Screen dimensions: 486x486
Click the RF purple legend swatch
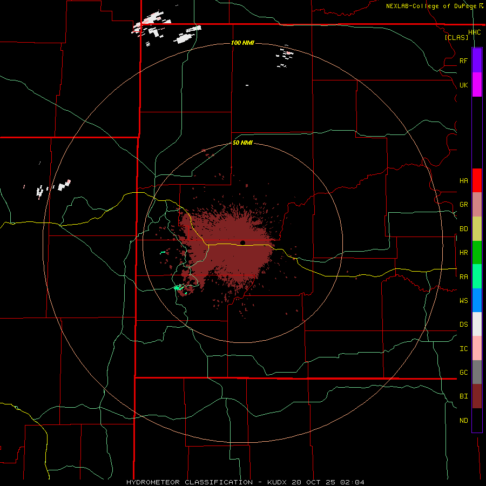coord(477,60)
